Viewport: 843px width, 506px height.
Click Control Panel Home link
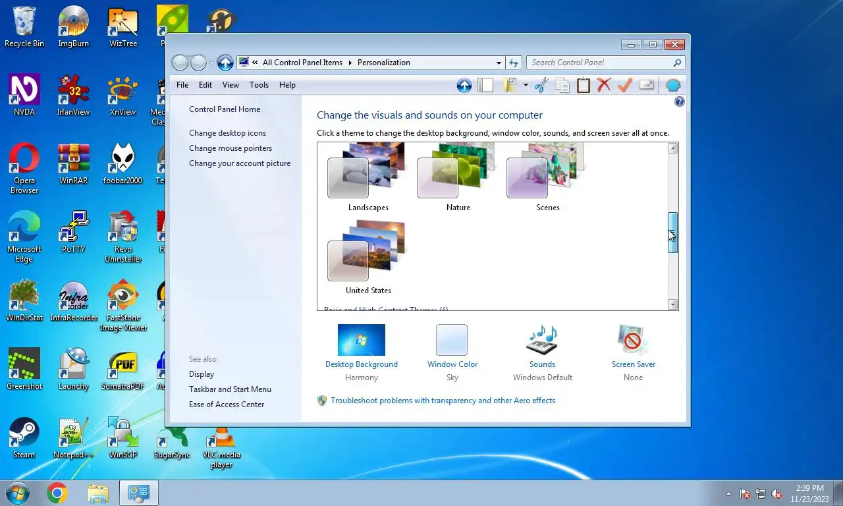click(225, 109)
